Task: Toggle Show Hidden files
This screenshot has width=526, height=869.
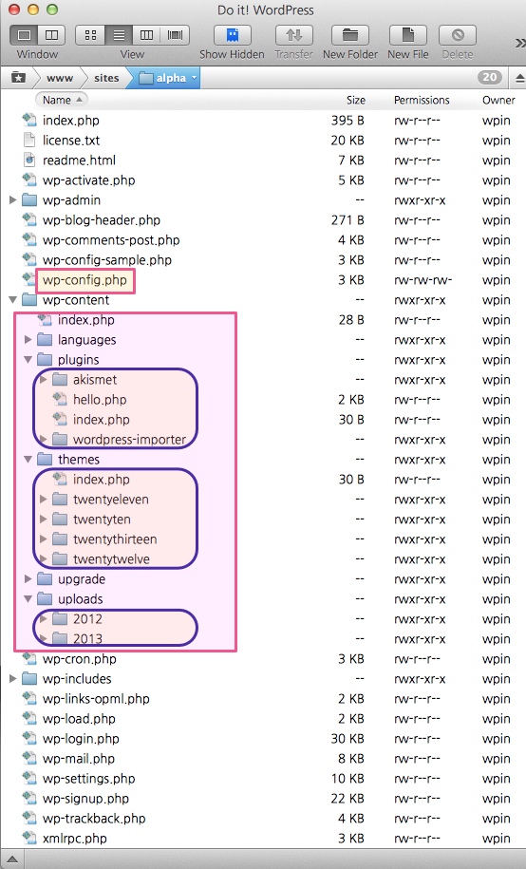Action: point(233,35)
